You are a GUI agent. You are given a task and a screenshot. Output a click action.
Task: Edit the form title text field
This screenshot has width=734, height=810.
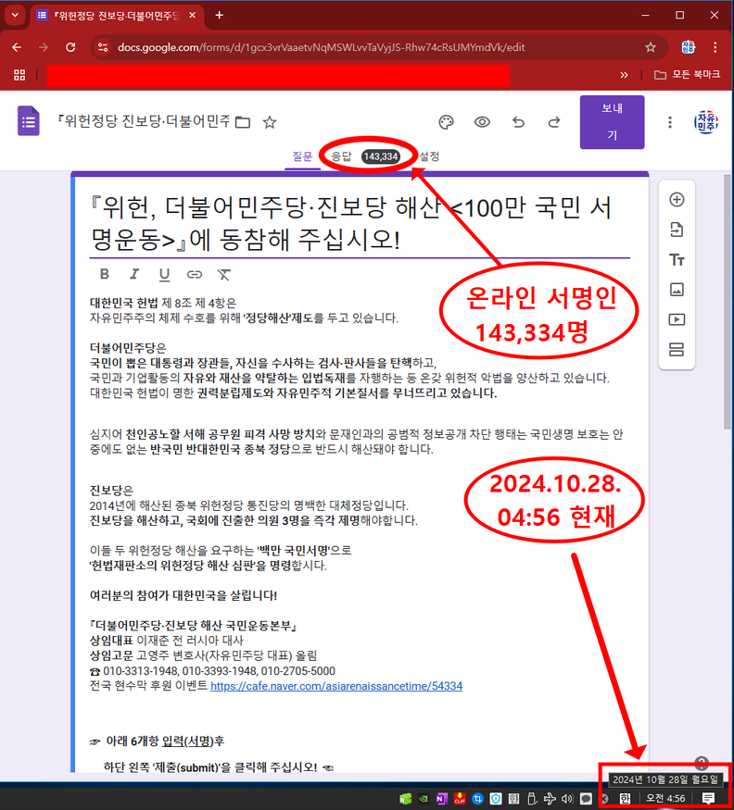360,223
